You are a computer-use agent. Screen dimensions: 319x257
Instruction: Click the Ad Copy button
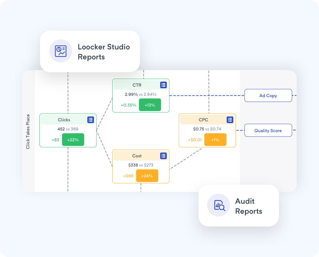(x=268, y=95)
